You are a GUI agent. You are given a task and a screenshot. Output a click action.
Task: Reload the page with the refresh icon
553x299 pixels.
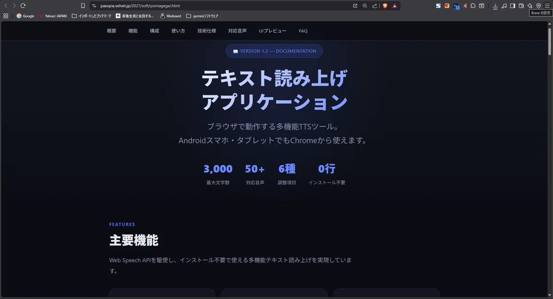click(x=23, y=6)
